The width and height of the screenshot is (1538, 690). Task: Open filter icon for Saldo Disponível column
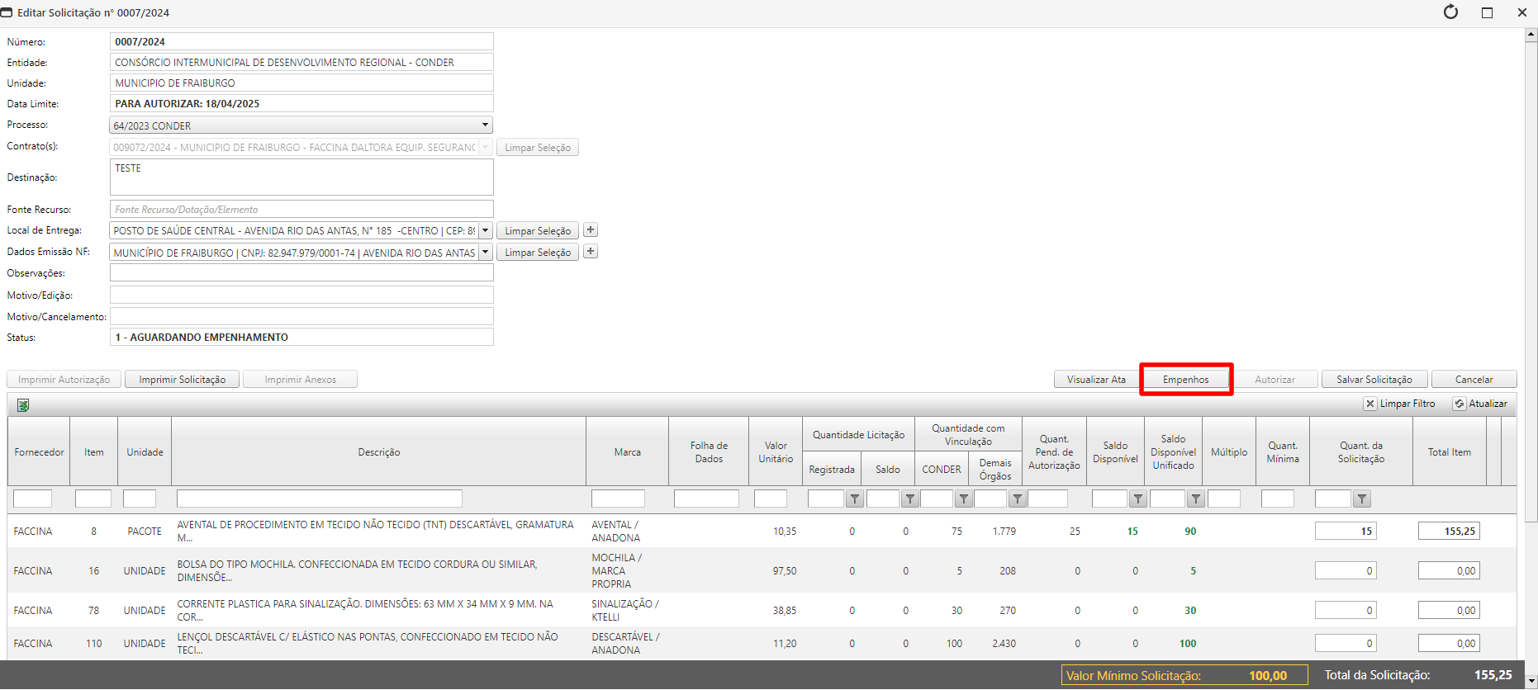coord(1137,499)
